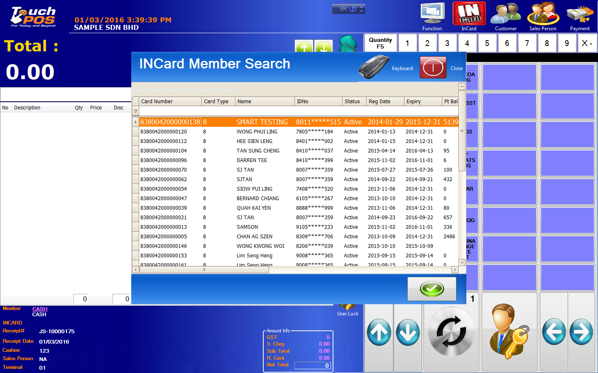
Task: Open the Function menu icon
Action: click(432, 17)
